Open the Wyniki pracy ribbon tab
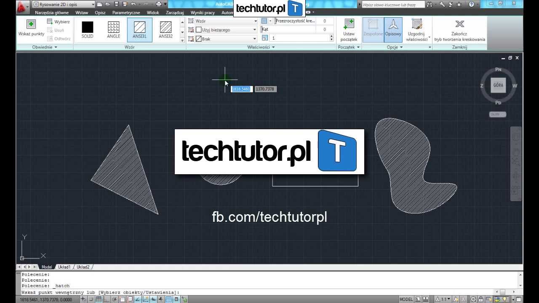539x303 pixels. (203, 13)
